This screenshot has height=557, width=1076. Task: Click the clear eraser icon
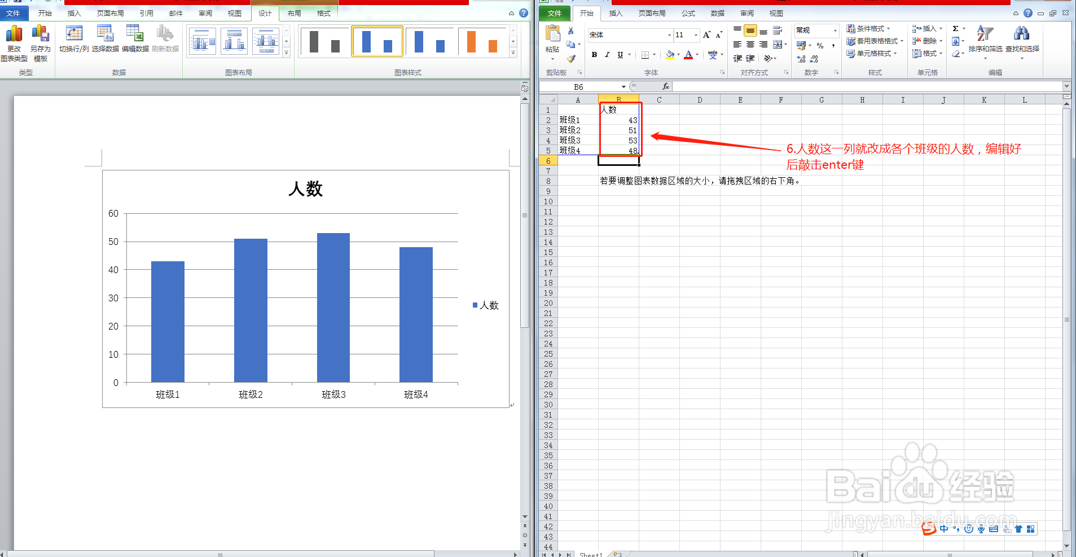click(956, 54)
